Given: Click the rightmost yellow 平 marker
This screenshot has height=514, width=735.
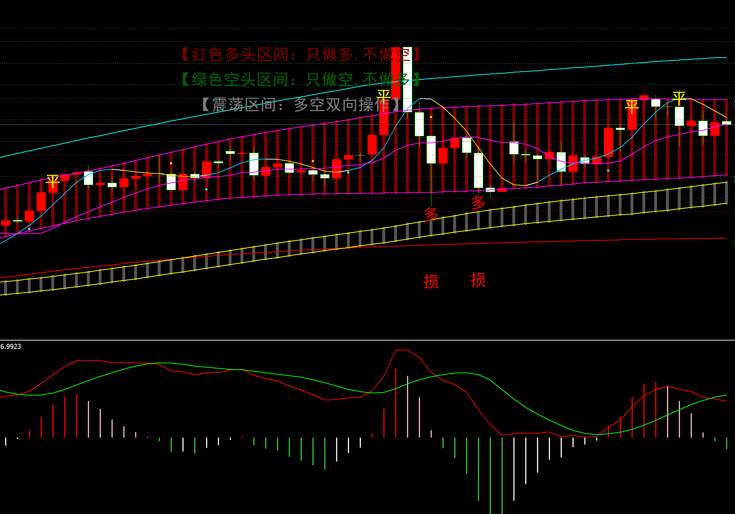Looking at the screenshot, I should coord(679,98).
